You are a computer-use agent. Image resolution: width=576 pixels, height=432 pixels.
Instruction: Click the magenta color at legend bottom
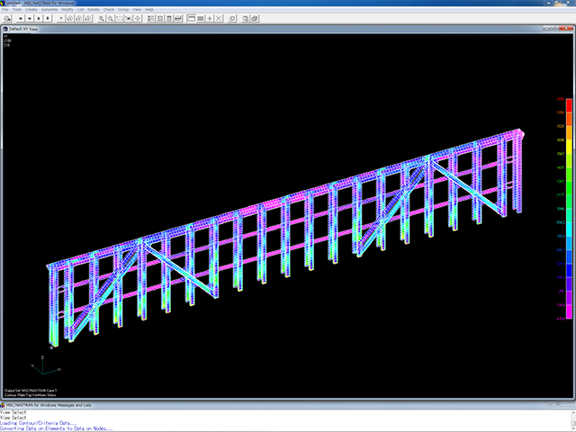(569, 315)
